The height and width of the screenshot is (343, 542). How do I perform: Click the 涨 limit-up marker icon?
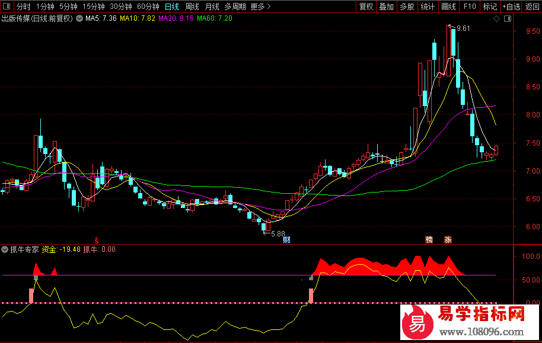pyautogui.click(x=448, y=240)
